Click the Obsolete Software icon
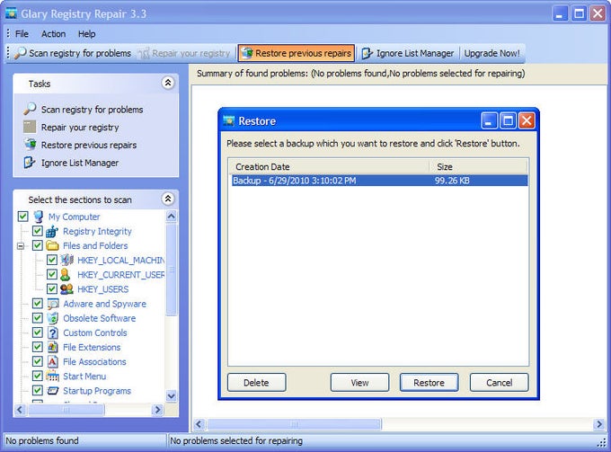The height and width of the screenshot is (452, 611). 53,318
